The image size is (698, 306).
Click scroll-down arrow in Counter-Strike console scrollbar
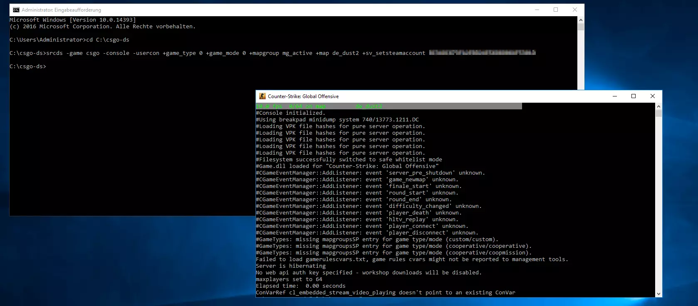click(658, 294)
